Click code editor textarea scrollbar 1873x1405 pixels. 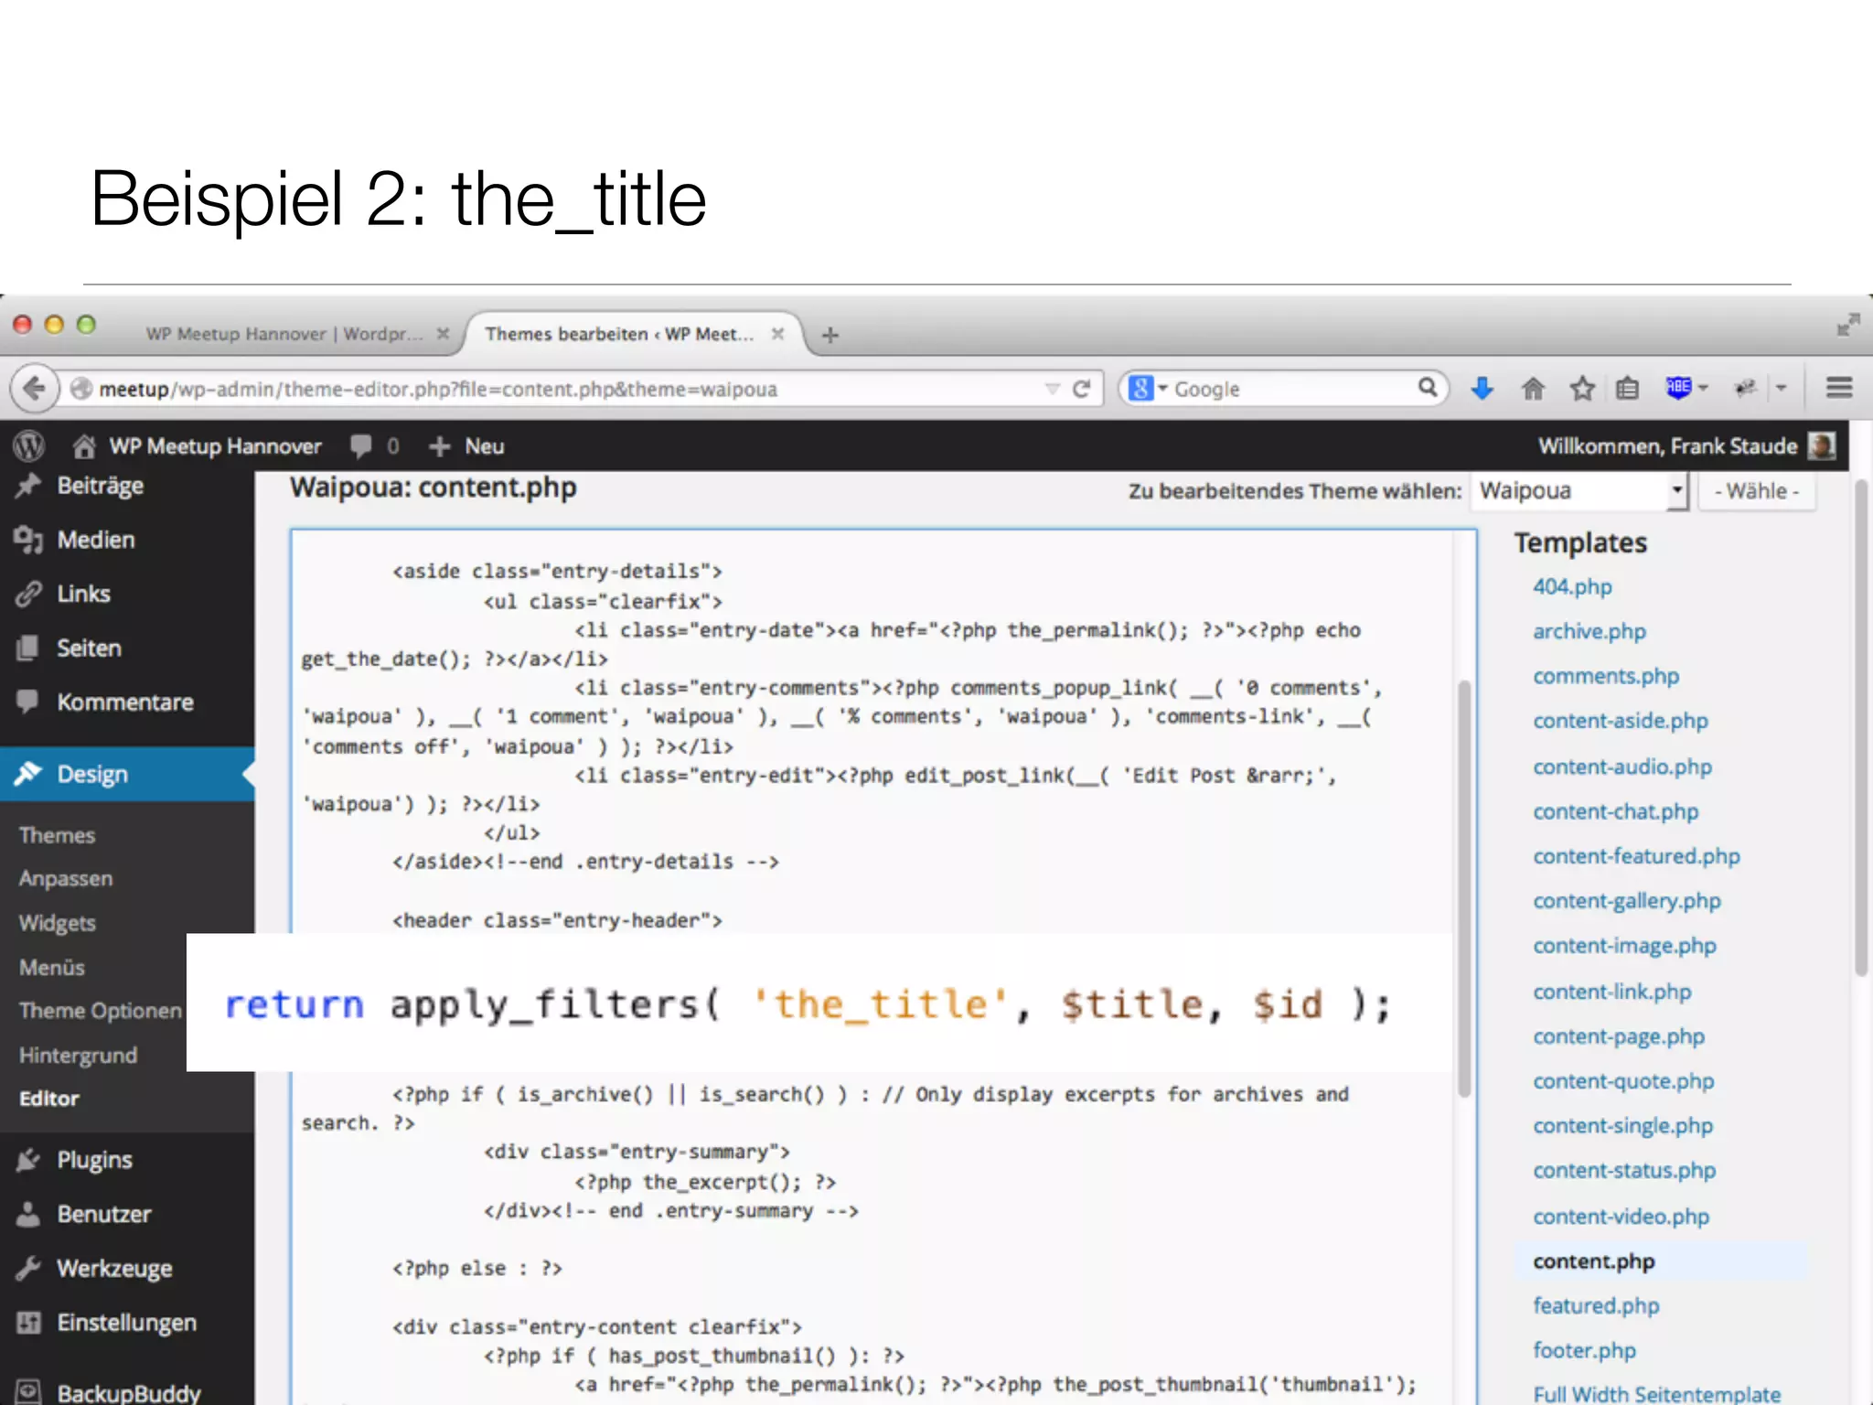1464,888
